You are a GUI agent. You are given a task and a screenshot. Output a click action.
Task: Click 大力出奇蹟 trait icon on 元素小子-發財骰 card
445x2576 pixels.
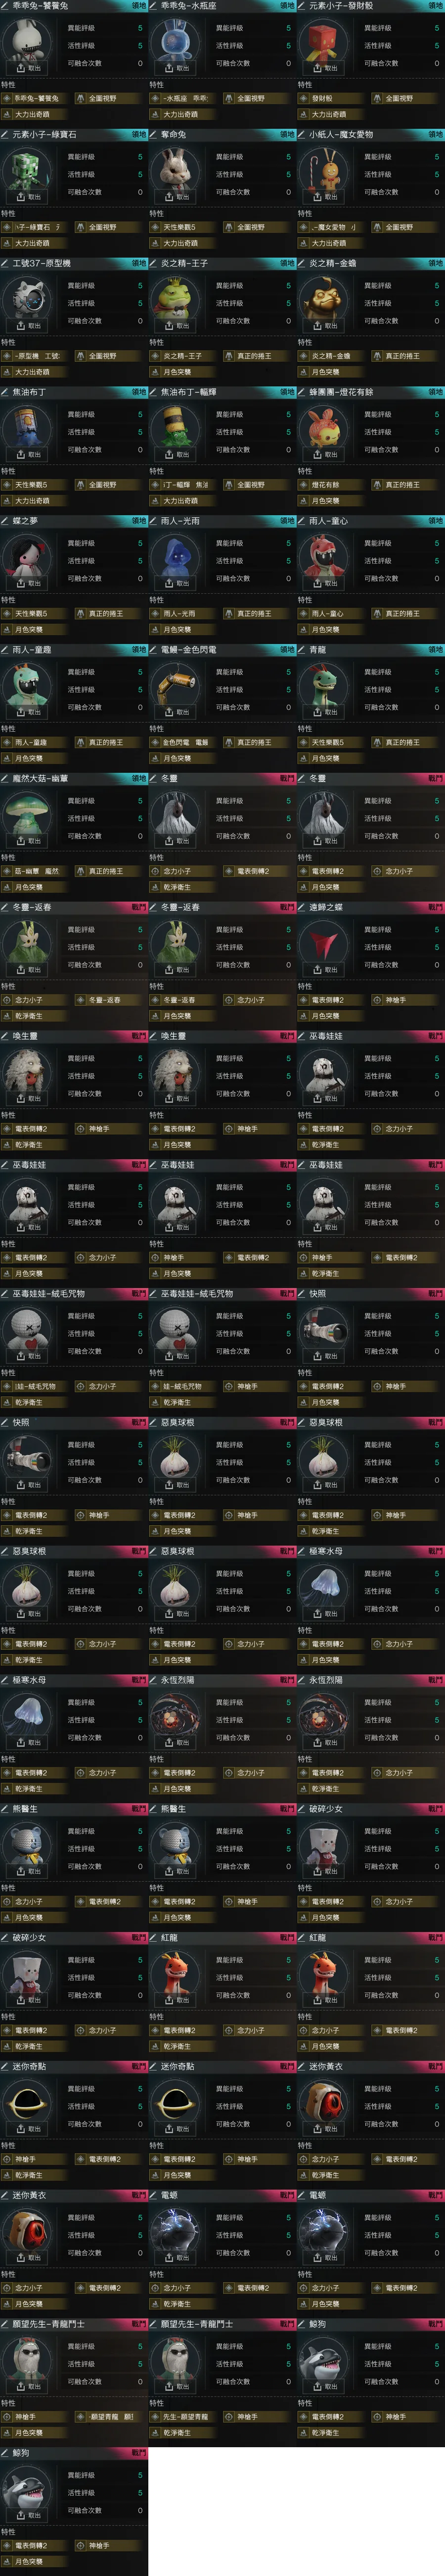coord(304,115)
